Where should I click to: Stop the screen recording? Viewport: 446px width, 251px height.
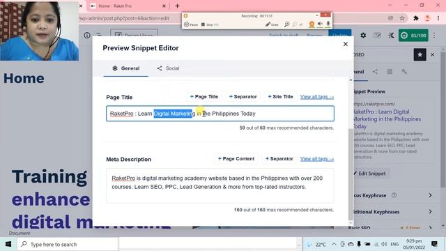point(210,24)
